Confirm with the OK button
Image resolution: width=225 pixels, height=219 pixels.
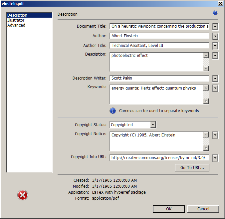169,209
